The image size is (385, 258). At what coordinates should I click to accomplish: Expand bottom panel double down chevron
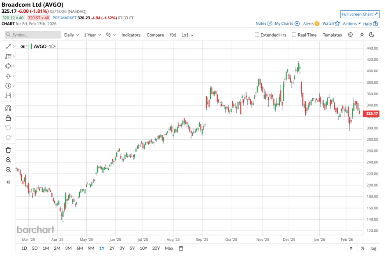click(351, 248)
